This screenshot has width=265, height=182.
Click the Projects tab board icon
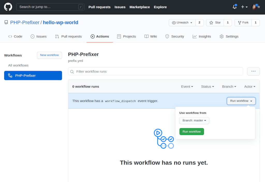click(119, 36)
